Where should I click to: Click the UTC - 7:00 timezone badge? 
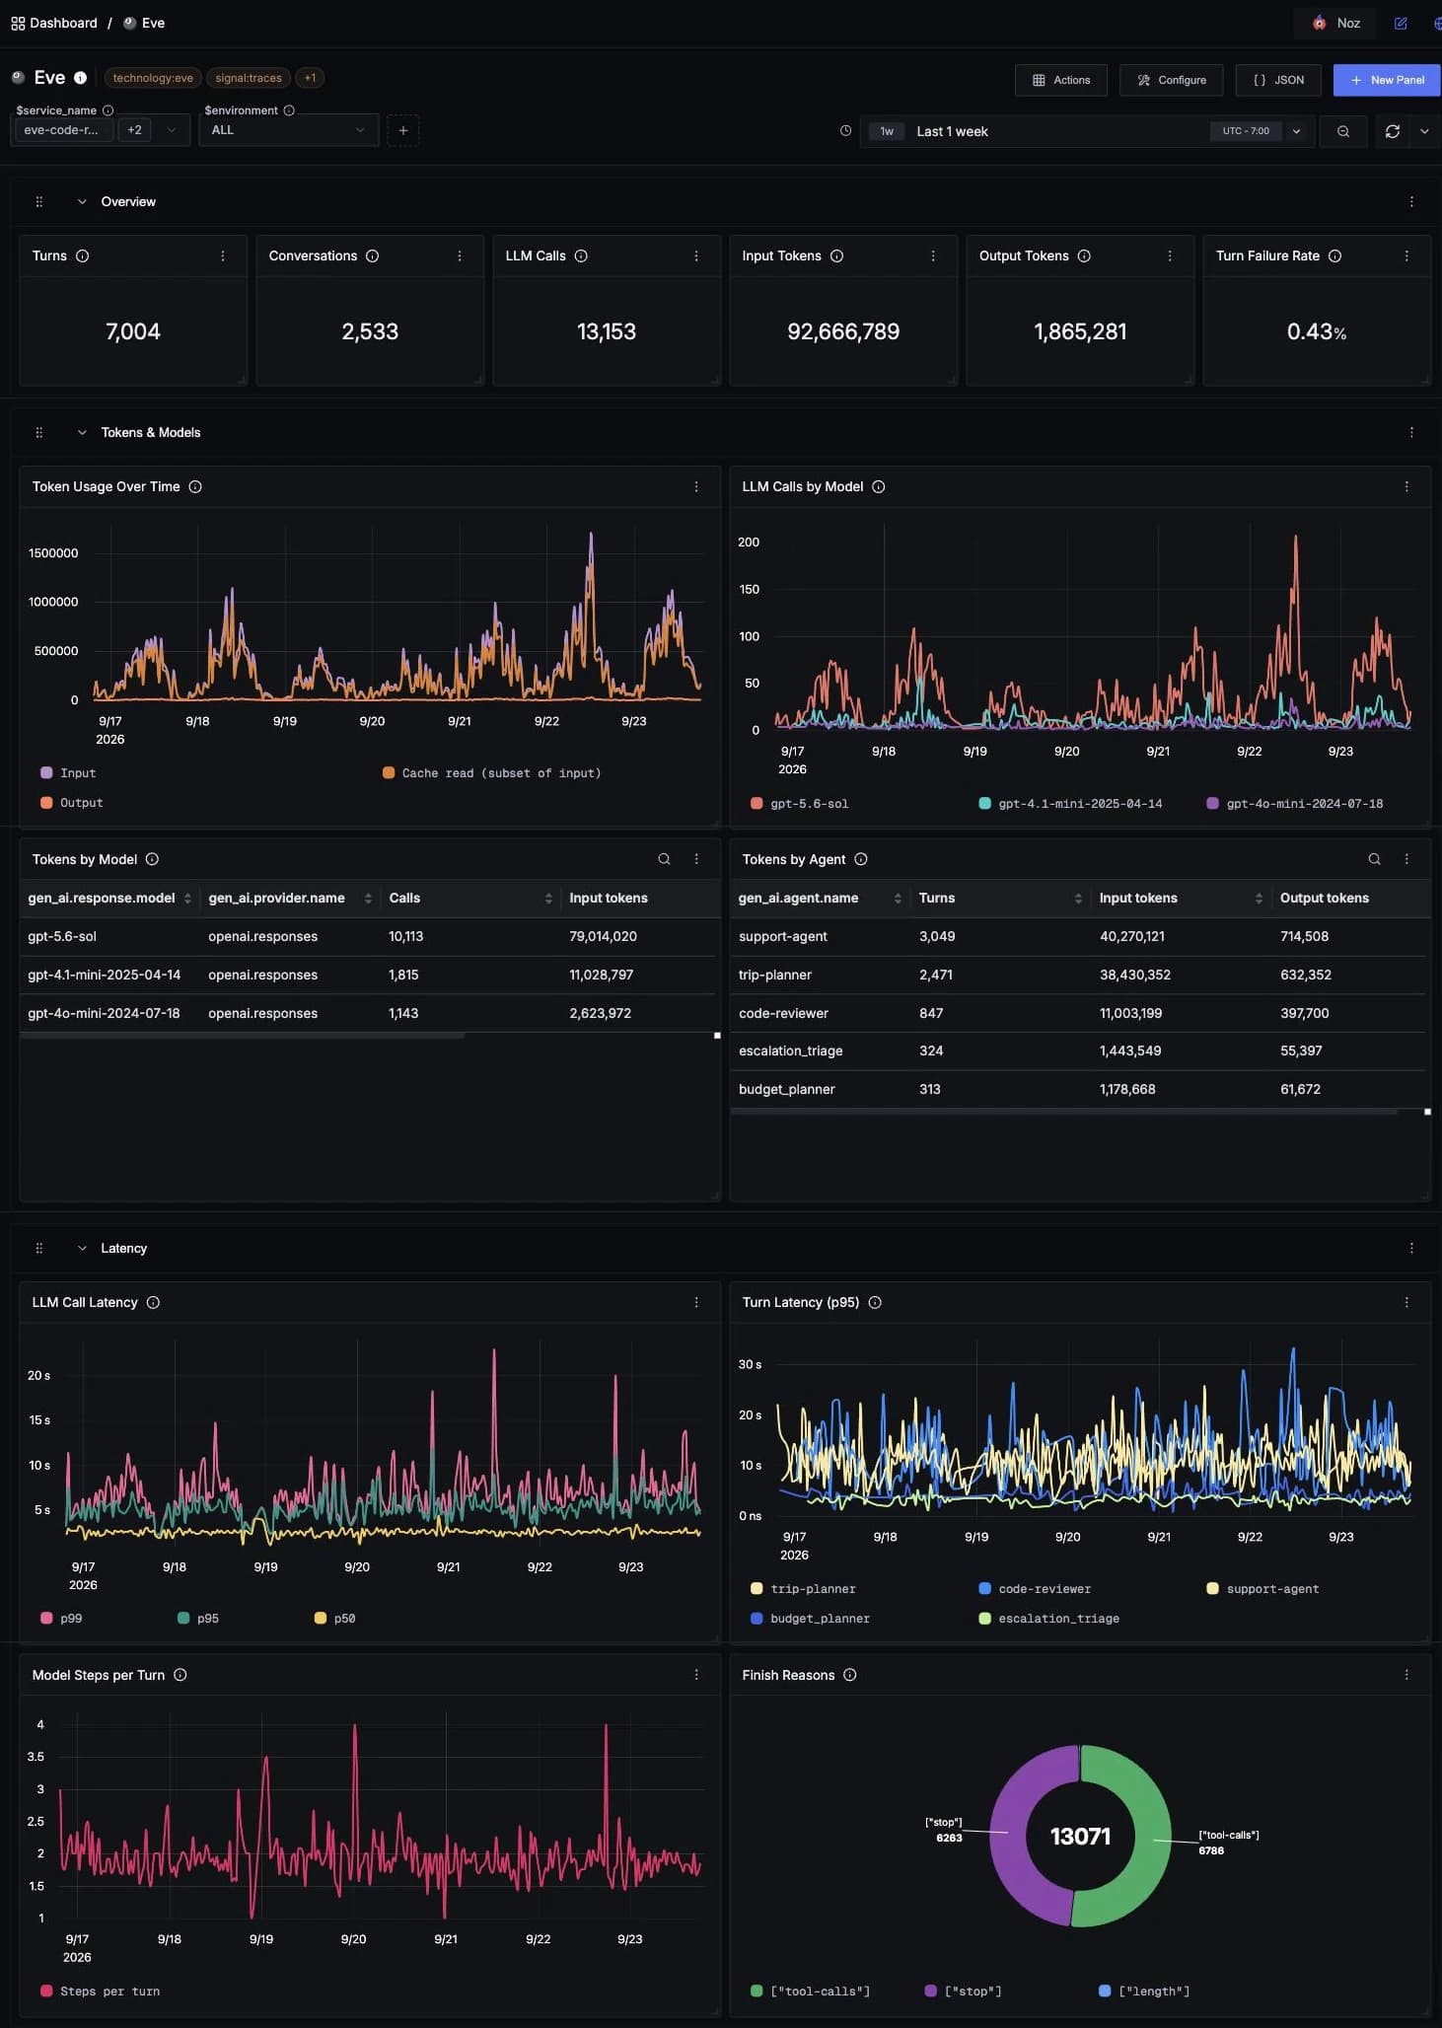[x=1246, y=131]
